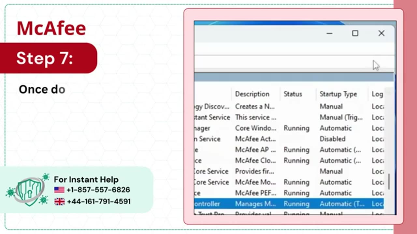Viewport: 417px width, 234px height.
Task: Click the 'This service ...' description cell
Action: click(255, 117)
